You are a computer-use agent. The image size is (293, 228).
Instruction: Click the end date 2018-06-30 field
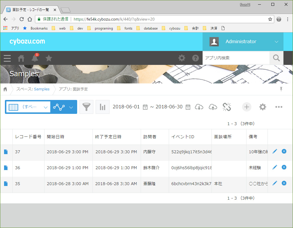pos(169,107)
